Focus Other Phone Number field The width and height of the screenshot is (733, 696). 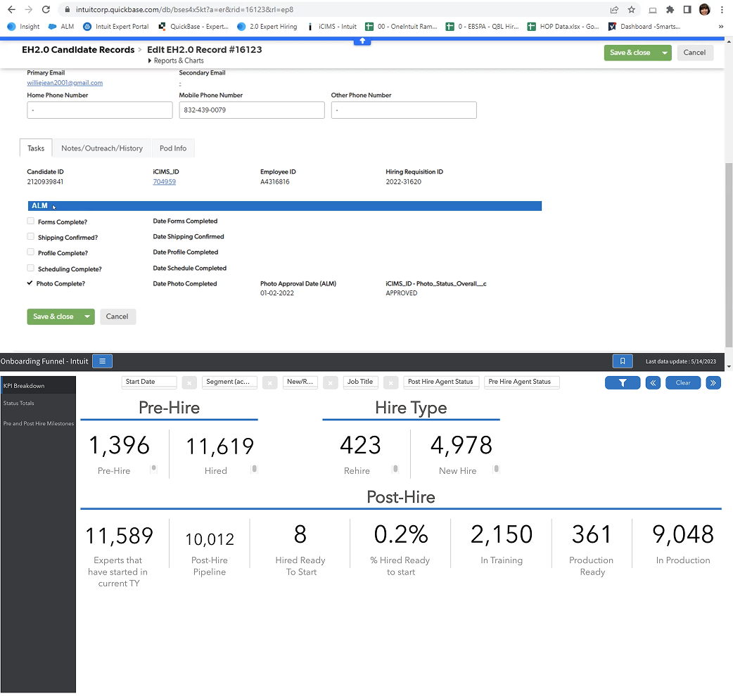[404, 110]
